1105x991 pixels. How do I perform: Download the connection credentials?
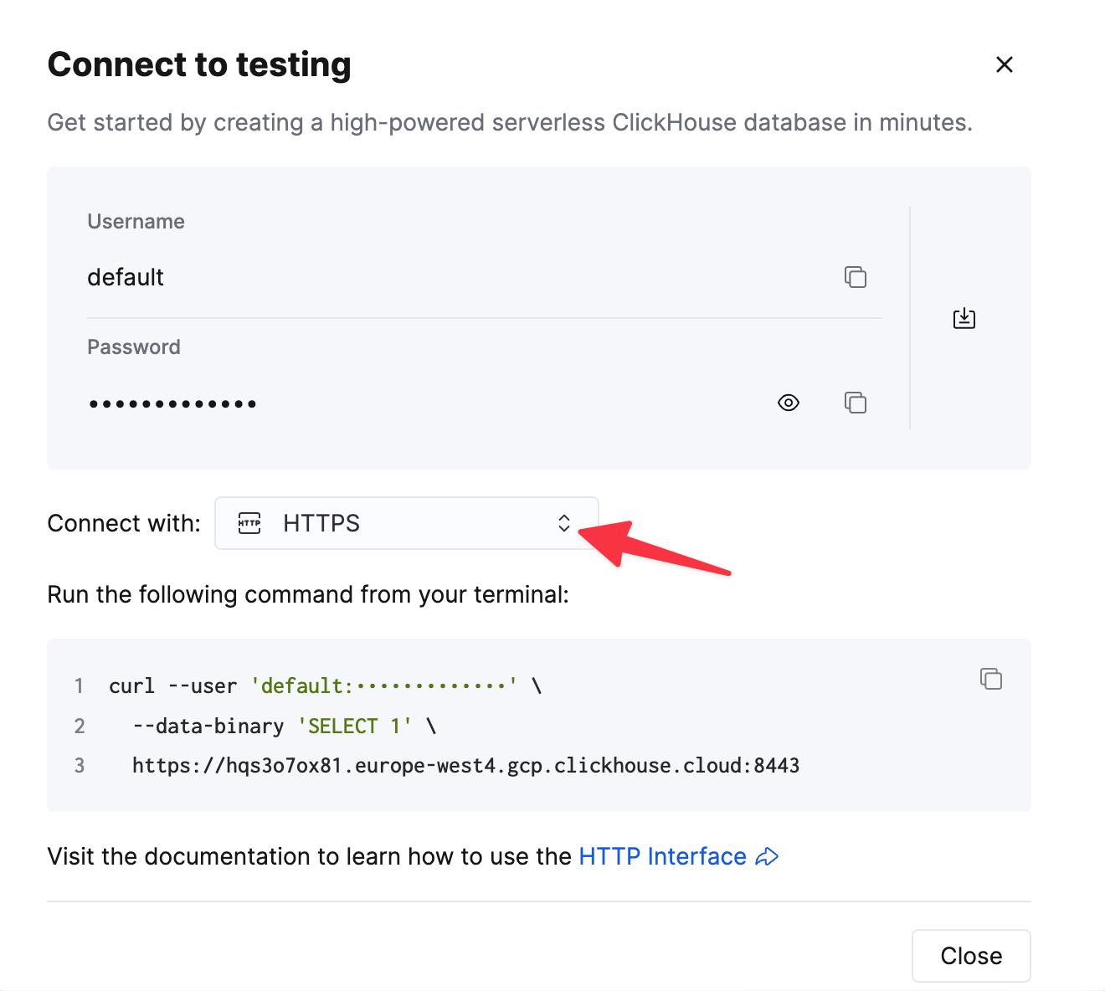point(964,318)
